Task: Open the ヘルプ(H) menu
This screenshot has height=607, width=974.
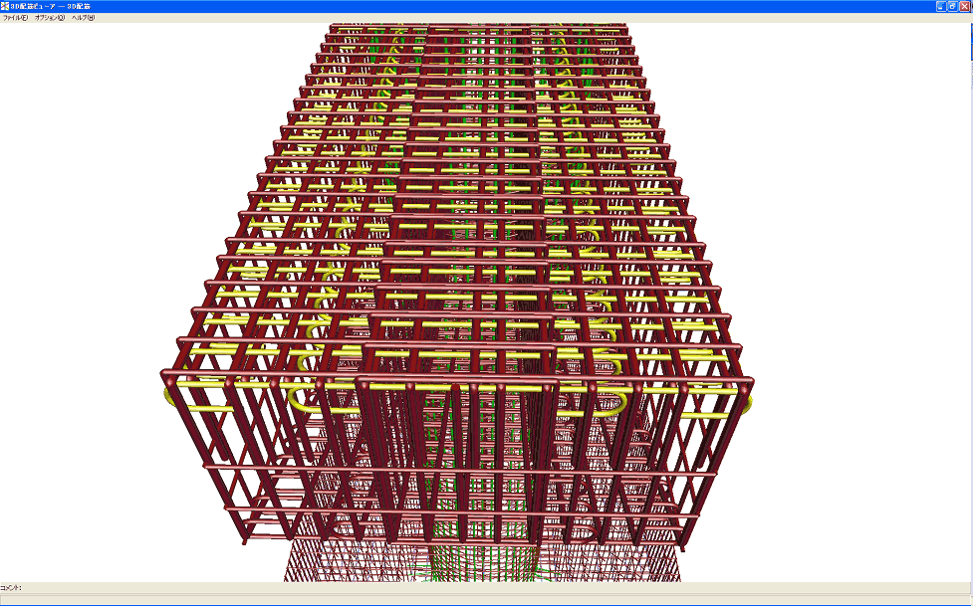Action: click(x=83, y=18)
